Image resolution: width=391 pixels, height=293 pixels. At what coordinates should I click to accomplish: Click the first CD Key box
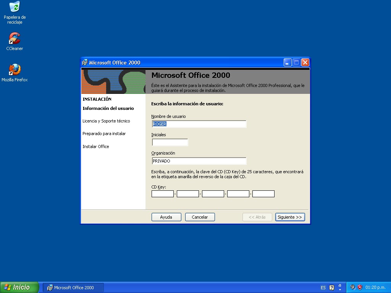[x=162, y=193]
